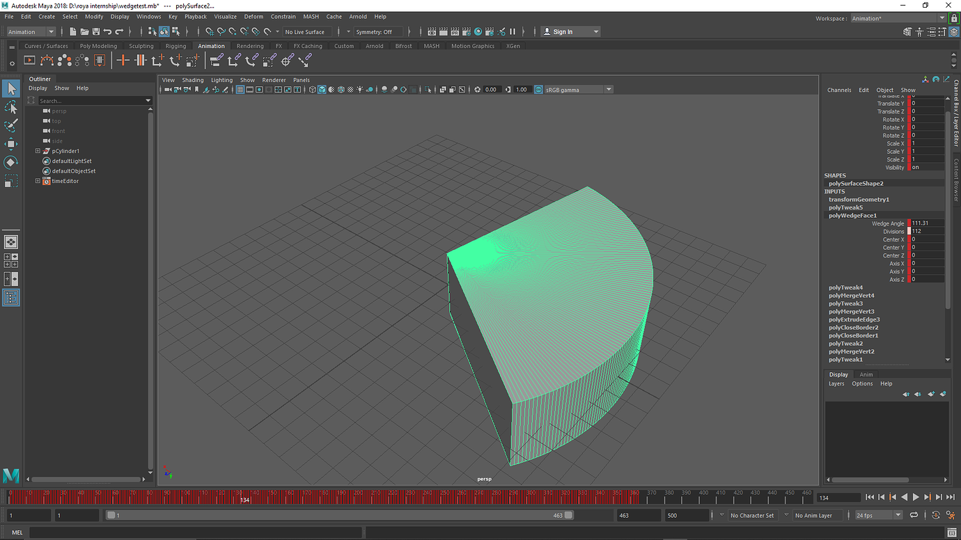Click the Undo arrow icon
The height and width of the screenshot is (540, 961).
click(x=107, y=32)
